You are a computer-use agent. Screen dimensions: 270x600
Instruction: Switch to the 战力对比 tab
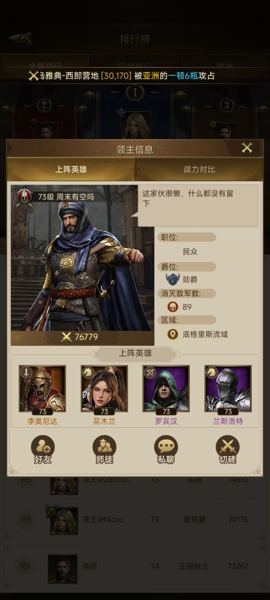coord(199,169)
